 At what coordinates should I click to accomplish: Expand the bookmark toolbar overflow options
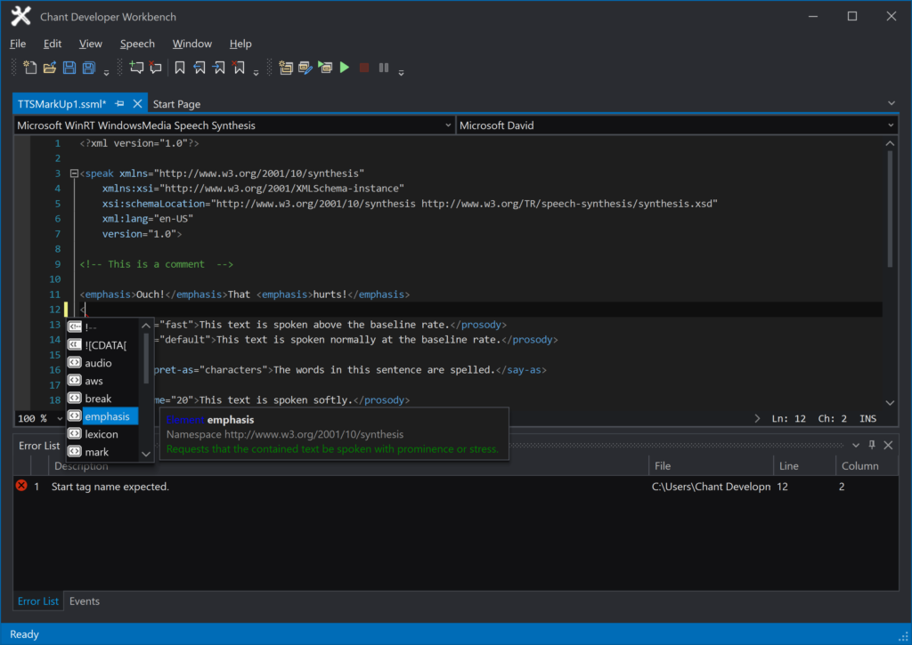tap(256, 73)
